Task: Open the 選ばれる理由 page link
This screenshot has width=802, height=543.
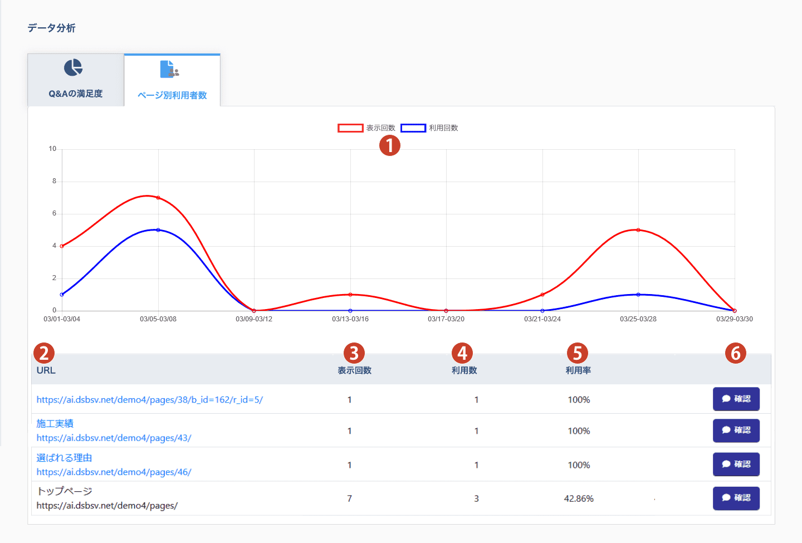Action: (64, 458)
